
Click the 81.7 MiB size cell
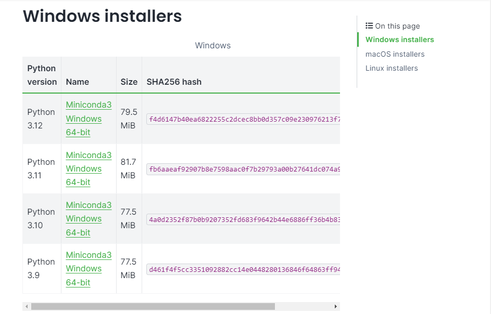coord(129,169)
